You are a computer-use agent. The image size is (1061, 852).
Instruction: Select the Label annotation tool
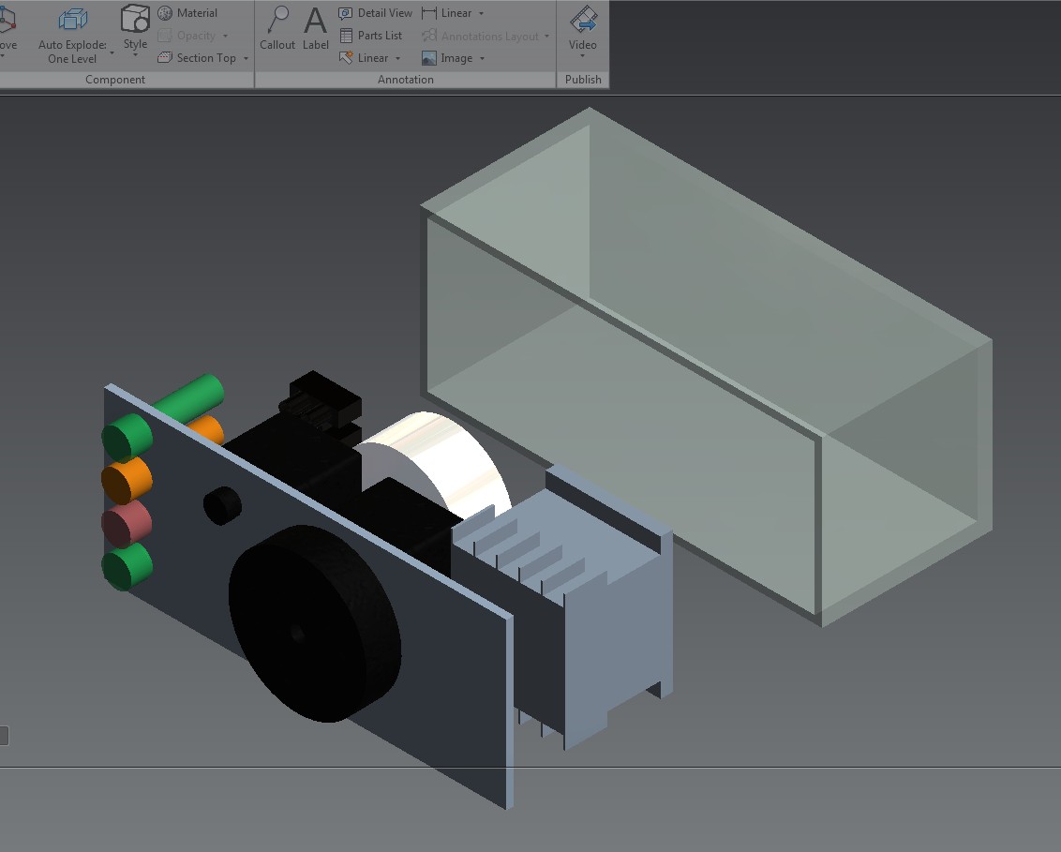(x=315, y=28)
